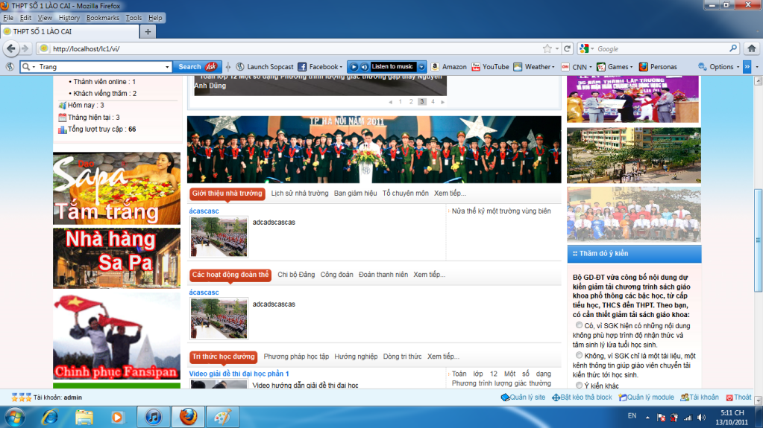Image resolution: width=763 pixels, height=428 pixels.
Task: Open Windows Start button on taskbar
Action: click(x=15, y=418)
